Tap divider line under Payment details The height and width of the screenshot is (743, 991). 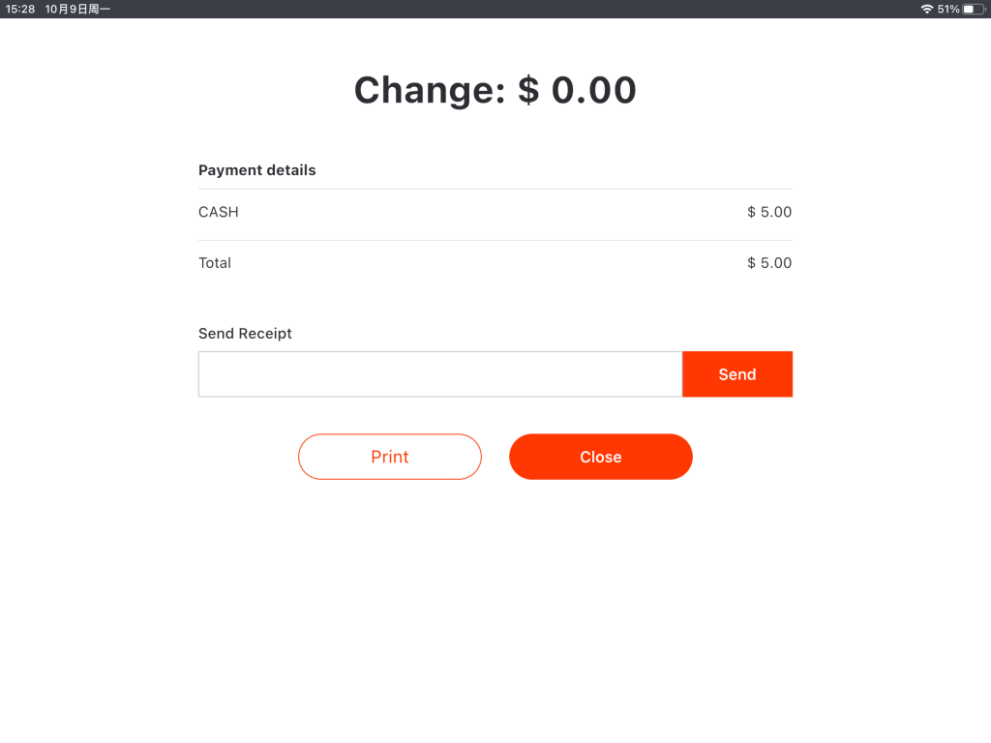(495, 189)
